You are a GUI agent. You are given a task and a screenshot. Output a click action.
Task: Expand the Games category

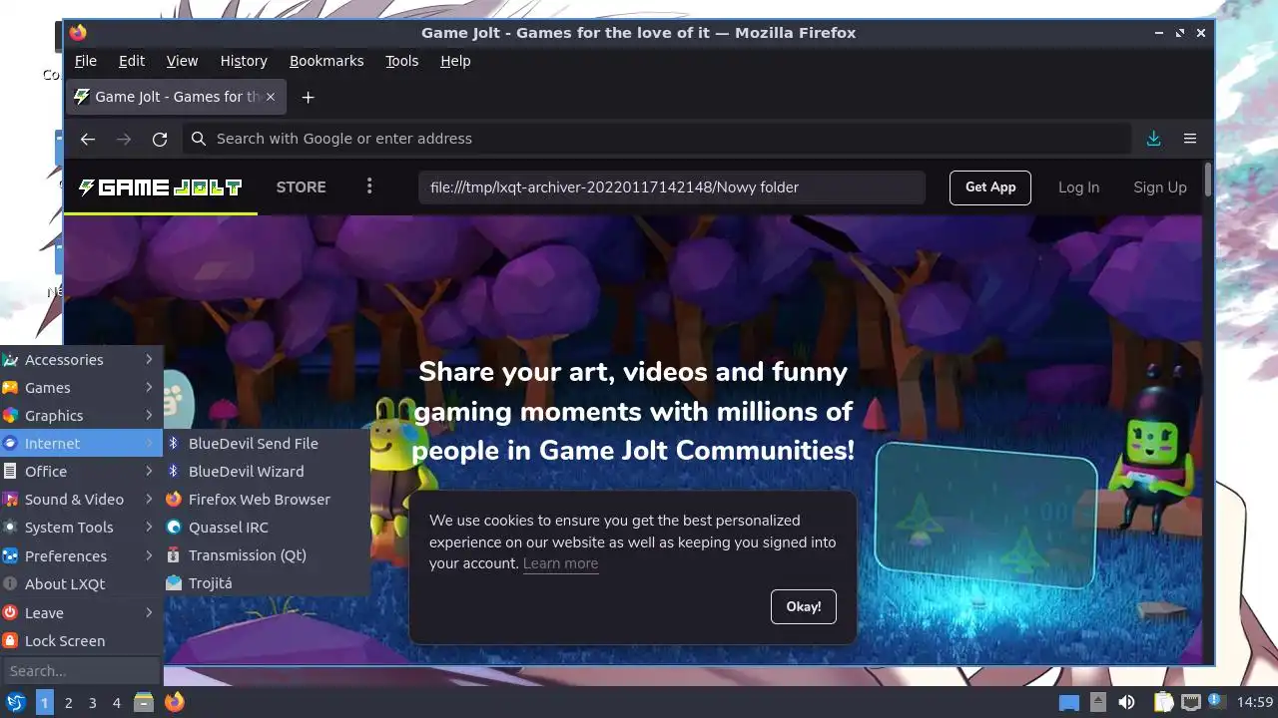point(81,388)
